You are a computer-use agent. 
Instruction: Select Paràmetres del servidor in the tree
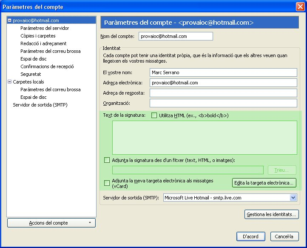tap(45, 28)
